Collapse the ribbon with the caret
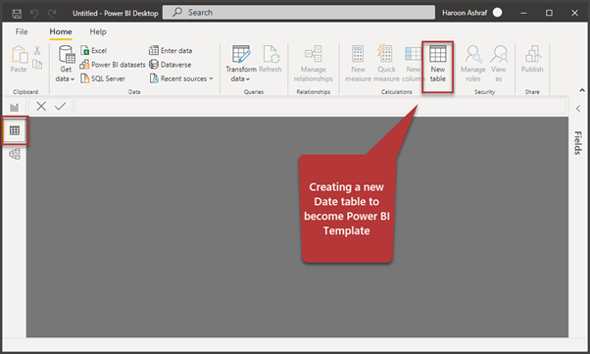 point(582,90)
